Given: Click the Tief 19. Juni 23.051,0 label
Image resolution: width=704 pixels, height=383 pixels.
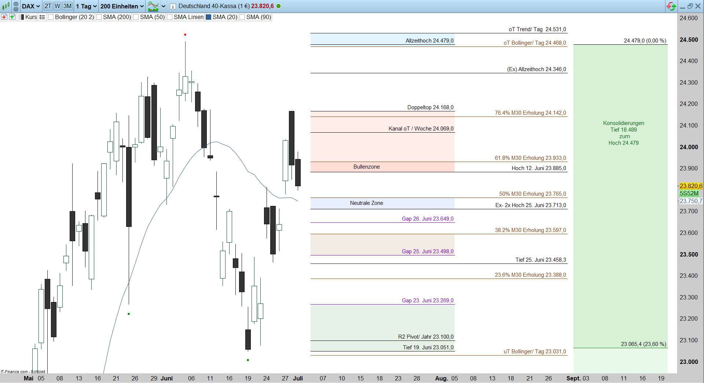Looking at the screenshot, I should pos(428,347).
